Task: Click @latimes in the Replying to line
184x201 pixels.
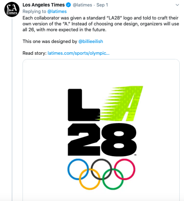Action: (57, 11)
